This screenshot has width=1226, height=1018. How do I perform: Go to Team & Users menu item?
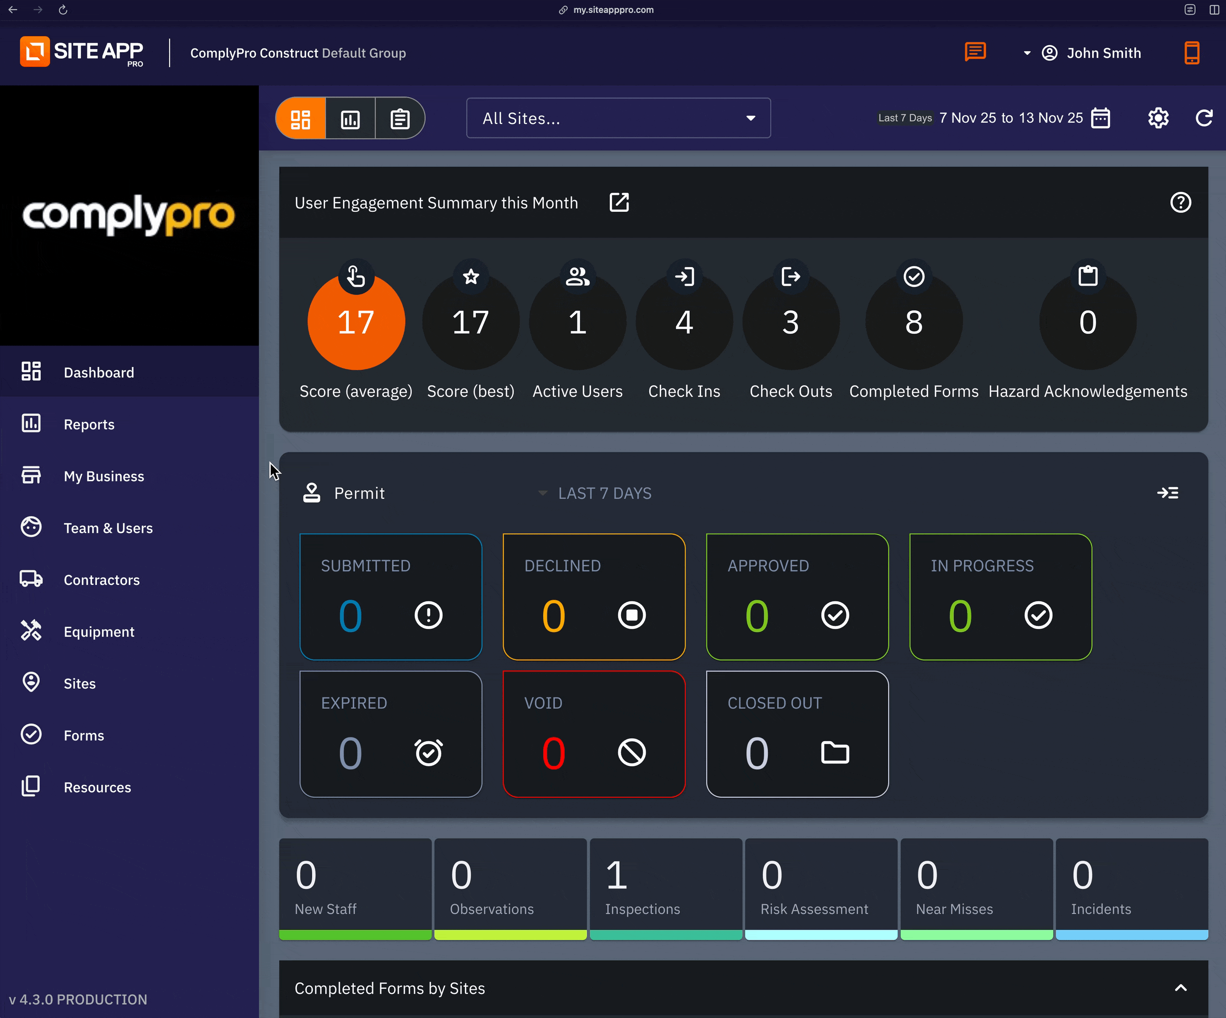point(108,528)
